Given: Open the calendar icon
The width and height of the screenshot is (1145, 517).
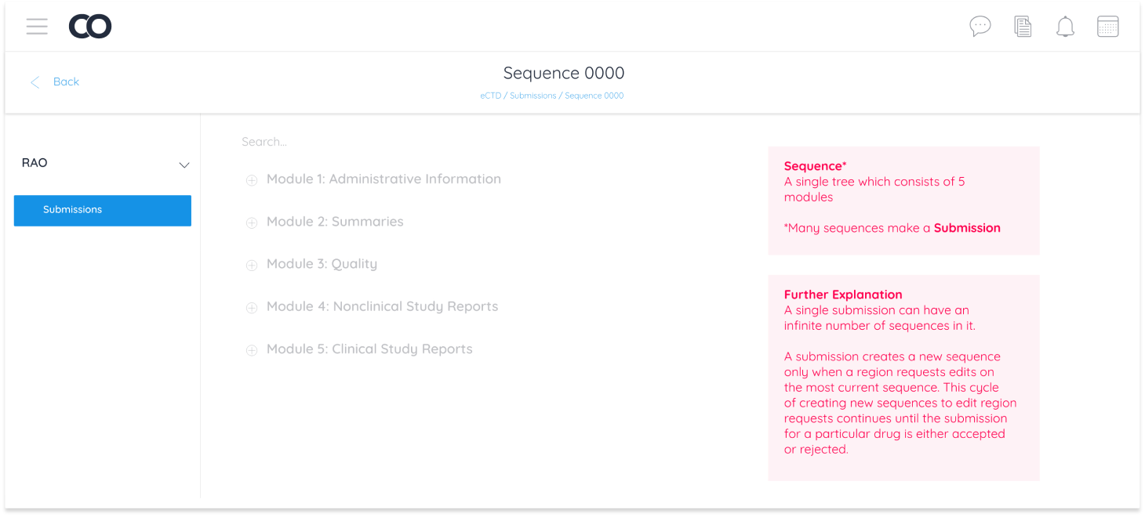Looking at the screenshot, I should pos(1107,26).
